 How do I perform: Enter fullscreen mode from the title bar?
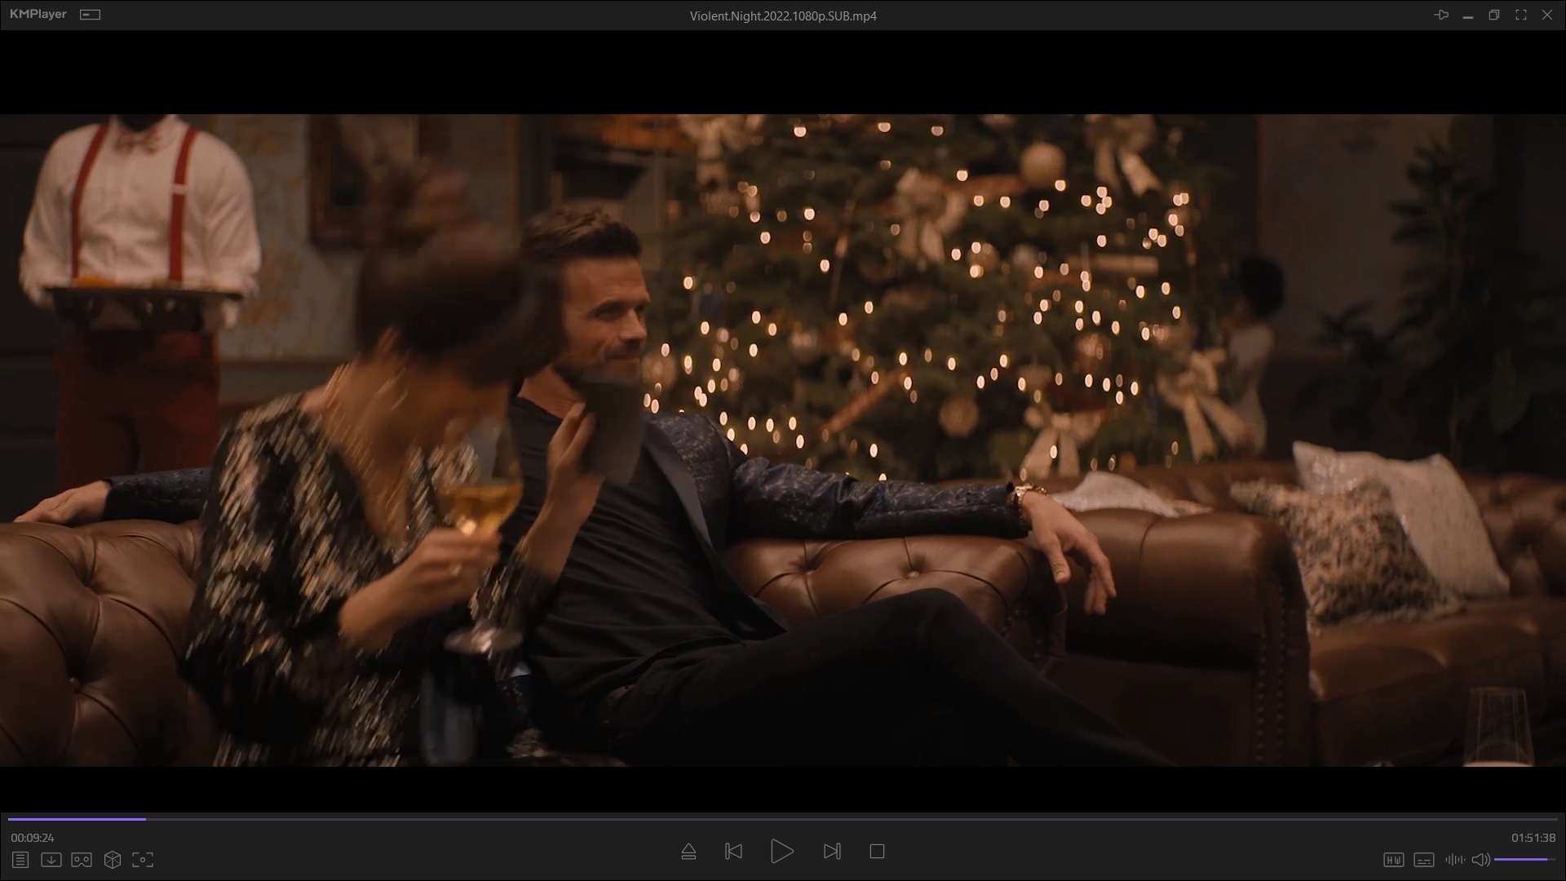tap(1520, 15)
